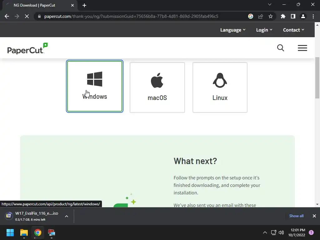Open the clock showing 12:01 PM
320x240 pixels.
[x=297, y=232]
